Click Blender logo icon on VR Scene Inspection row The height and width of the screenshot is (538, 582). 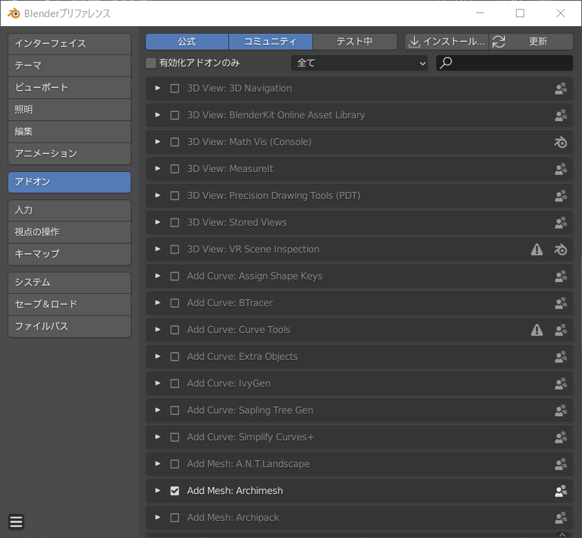click(561, 249)
